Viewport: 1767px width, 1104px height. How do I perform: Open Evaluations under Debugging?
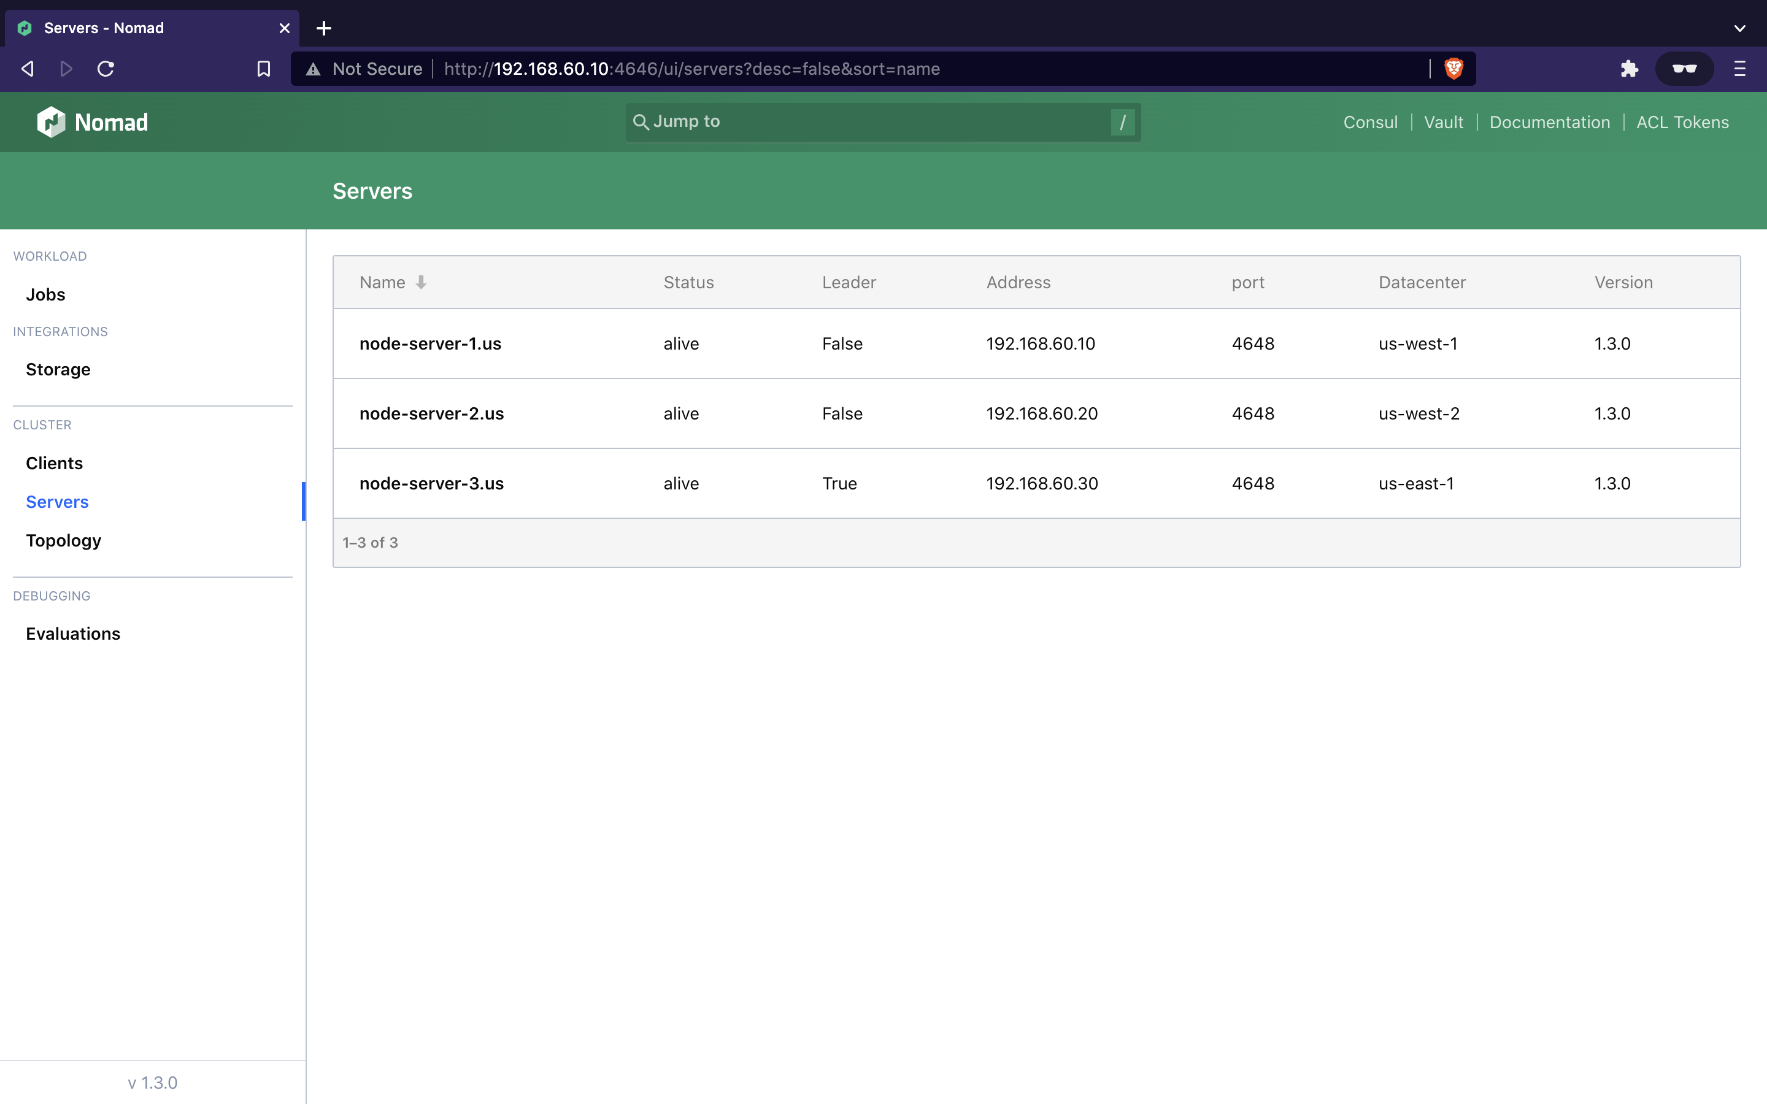[73, 634]
